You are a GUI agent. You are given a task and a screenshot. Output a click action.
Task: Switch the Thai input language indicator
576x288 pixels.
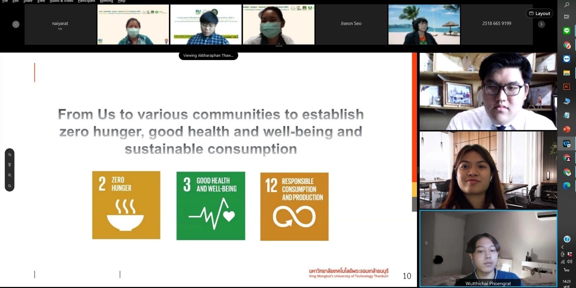tap(567, 270)
